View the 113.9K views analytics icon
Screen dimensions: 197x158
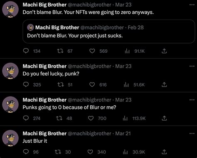coord(125,118)
